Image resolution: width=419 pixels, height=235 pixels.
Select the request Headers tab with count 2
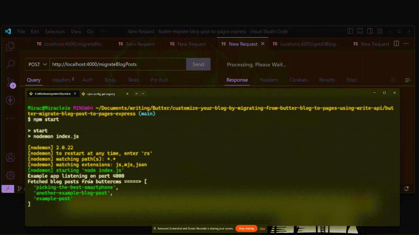[63, 80]
